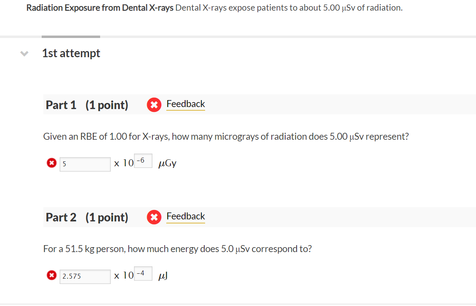Select the answer field containing 5
The height and width of the screenshot is (306, 476).
85,164
